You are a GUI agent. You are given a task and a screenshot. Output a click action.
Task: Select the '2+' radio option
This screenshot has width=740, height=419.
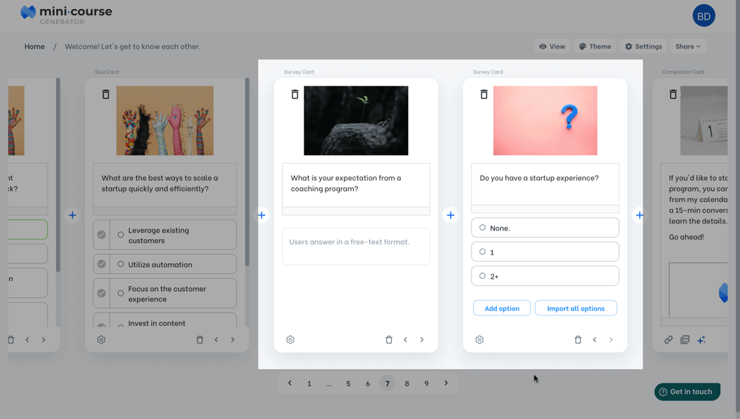click(x=482, y=276)
